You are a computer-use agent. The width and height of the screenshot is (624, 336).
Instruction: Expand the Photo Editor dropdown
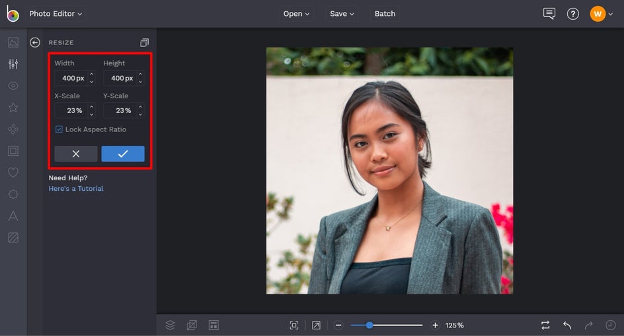[x=56, y=13]
